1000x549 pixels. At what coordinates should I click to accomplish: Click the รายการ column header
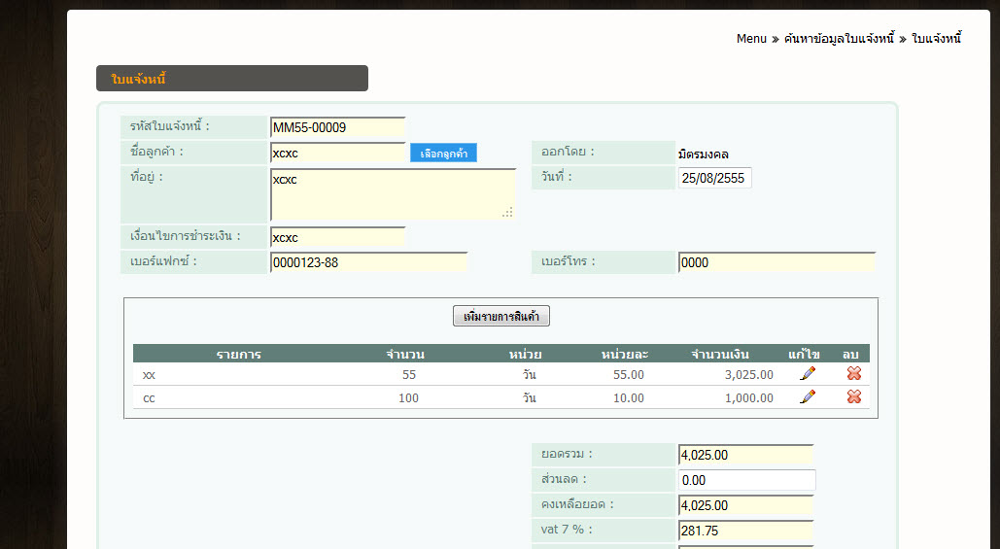[238, 354]
